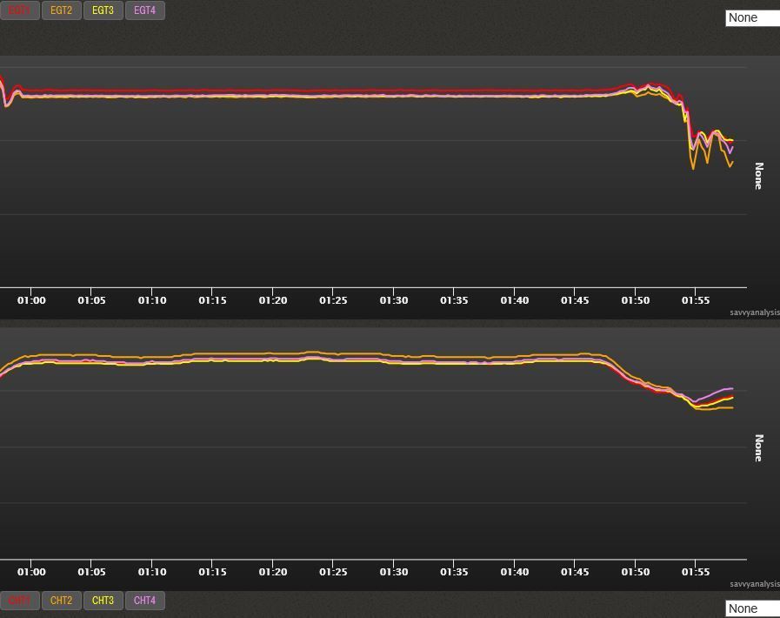
Task: Toggle the CHT1 series button
Action: coord(19,601)
